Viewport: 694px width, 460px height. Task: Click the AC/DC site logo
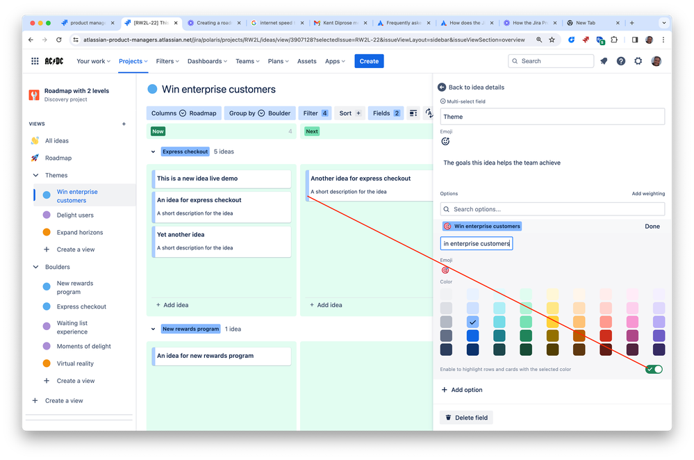click(54, 61)
